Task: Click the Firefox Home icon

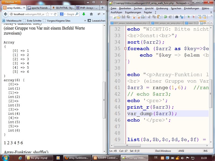Action: [x=91, y=14]
